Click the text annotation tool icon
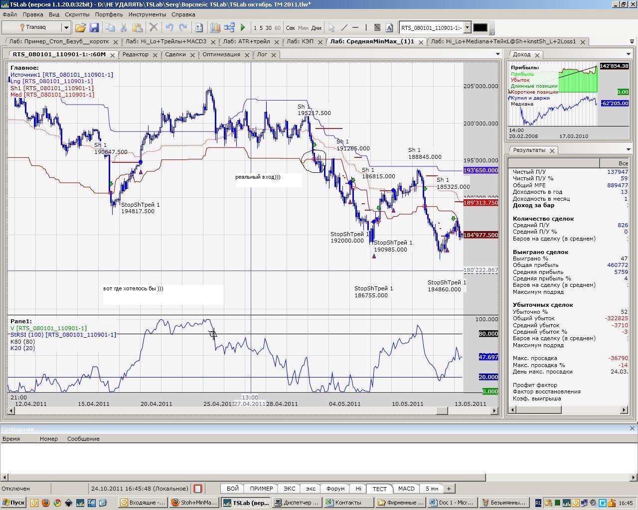The height and width of the screenshot is (510, 638). click(x=389, y=28)
